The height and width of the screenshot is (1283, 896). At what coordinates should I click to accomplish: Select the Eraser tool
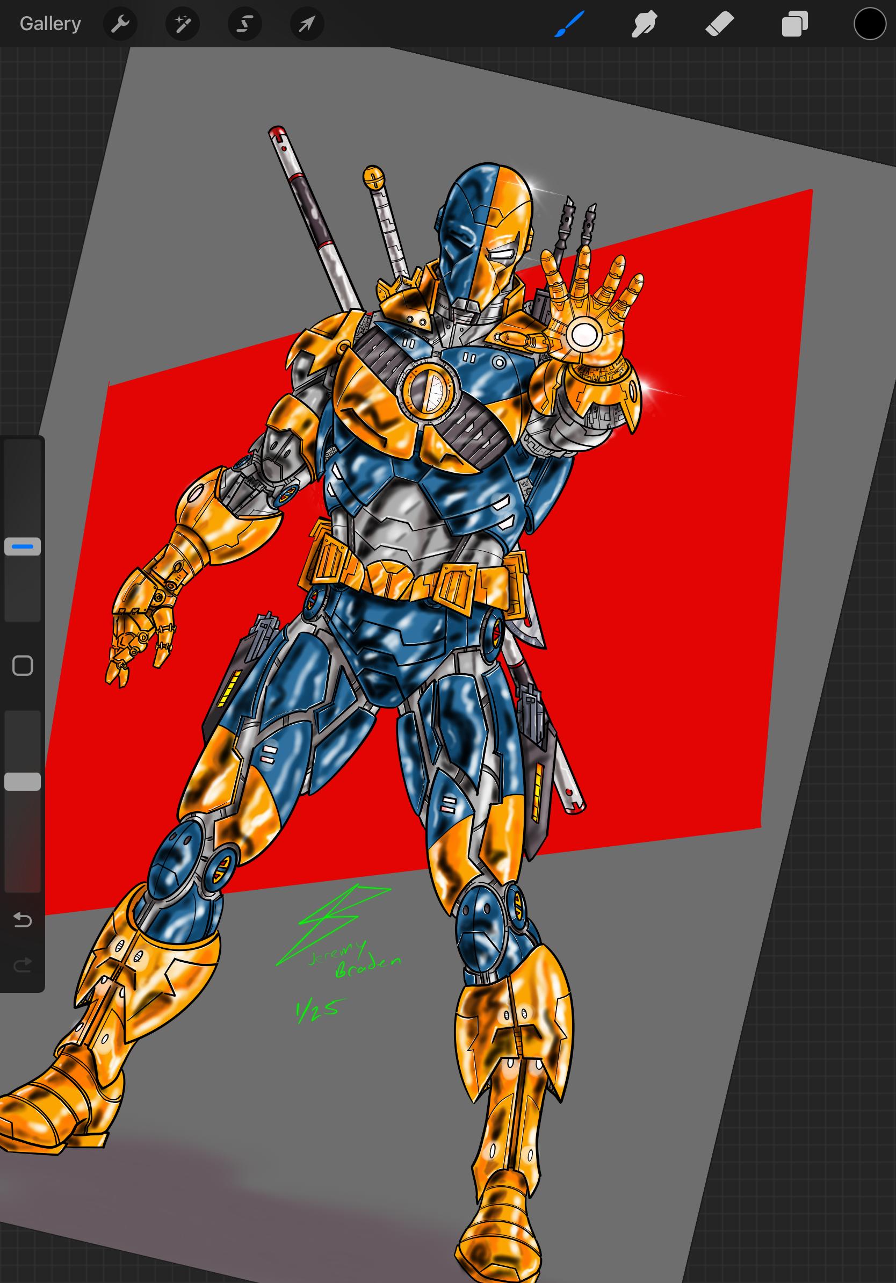coord(719,24)
